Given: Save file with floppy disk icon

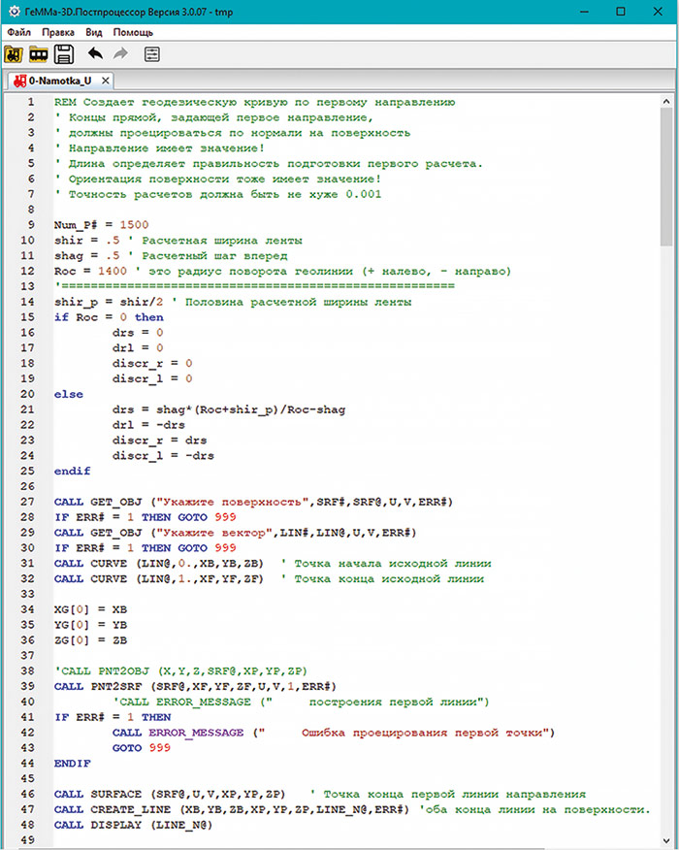Looking at the screenshot, I should point(64,54).
